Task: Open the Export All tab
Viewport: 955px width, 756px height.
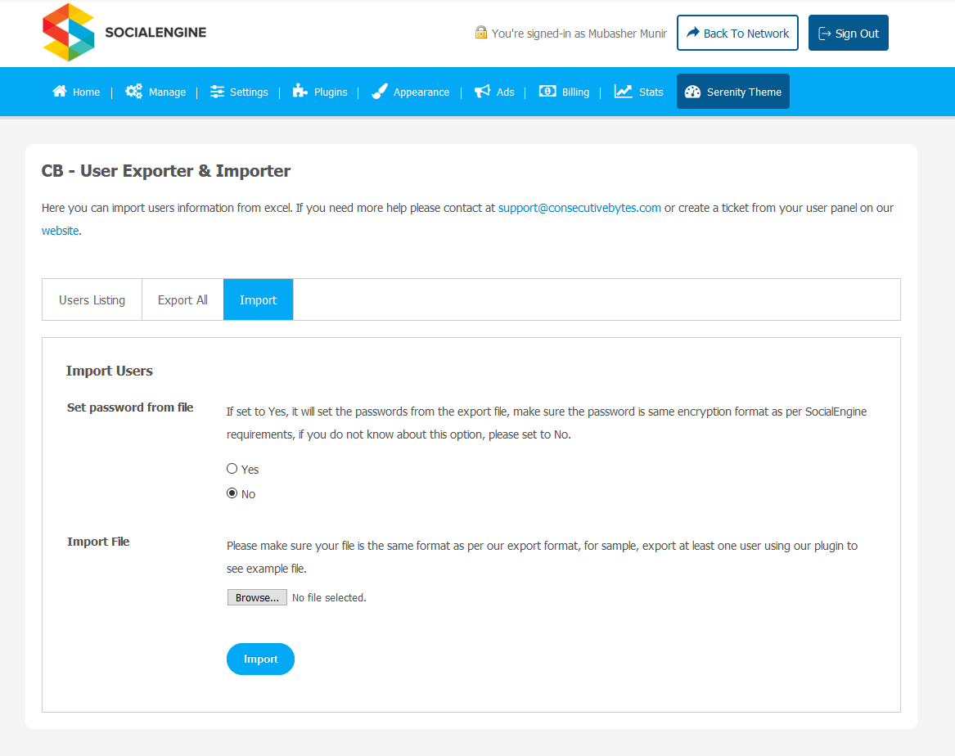Action: (182, 300)
